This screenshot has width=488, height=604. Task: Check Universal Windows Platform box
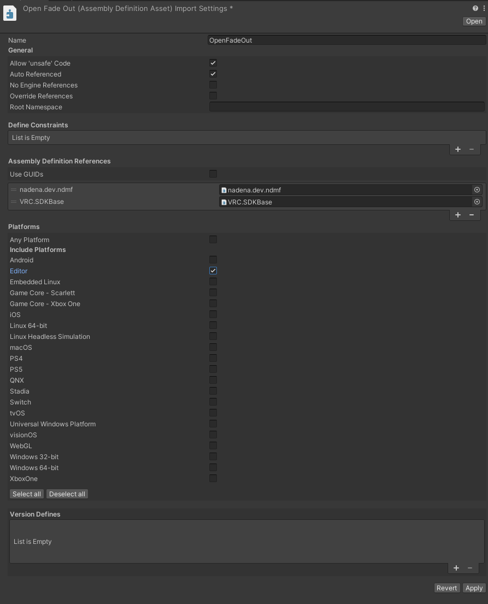click(x=213, y=424)
